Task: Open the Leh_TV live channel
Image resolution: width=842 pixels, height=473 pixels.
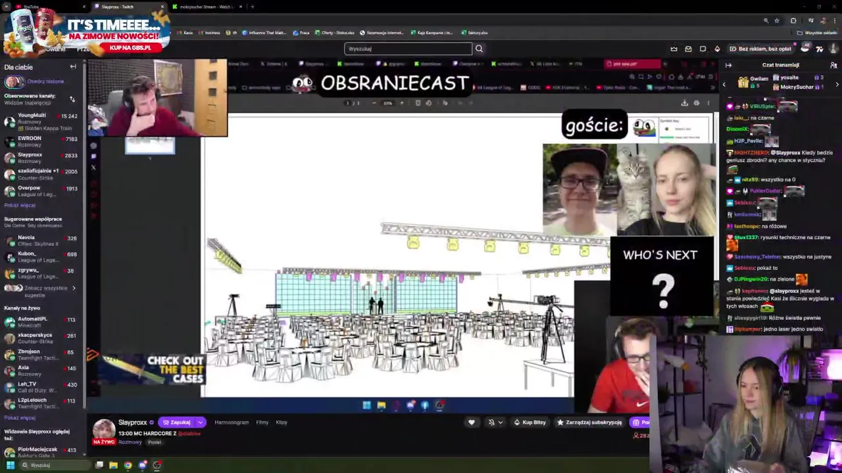Action: [x=41, y=387]
